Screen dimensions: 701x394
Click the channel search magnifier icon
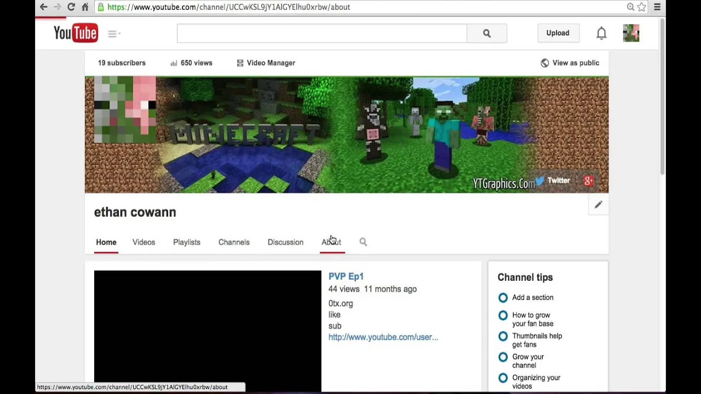pos(363,242)
